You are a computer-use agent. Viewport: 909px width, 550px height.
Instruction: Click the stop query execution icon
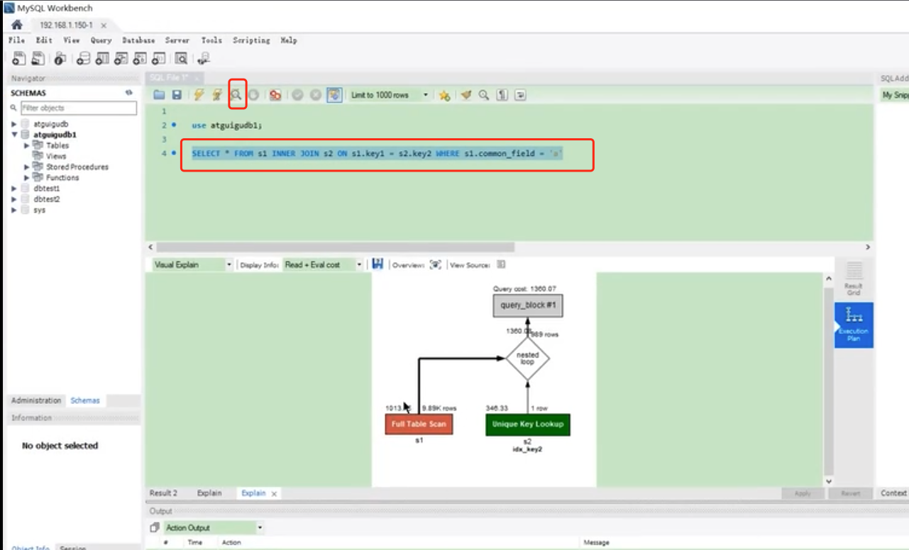pos(253,95)
